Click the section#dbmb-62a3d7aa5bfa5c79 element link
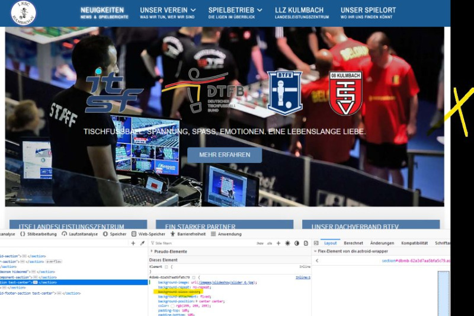 coord(416,261)
